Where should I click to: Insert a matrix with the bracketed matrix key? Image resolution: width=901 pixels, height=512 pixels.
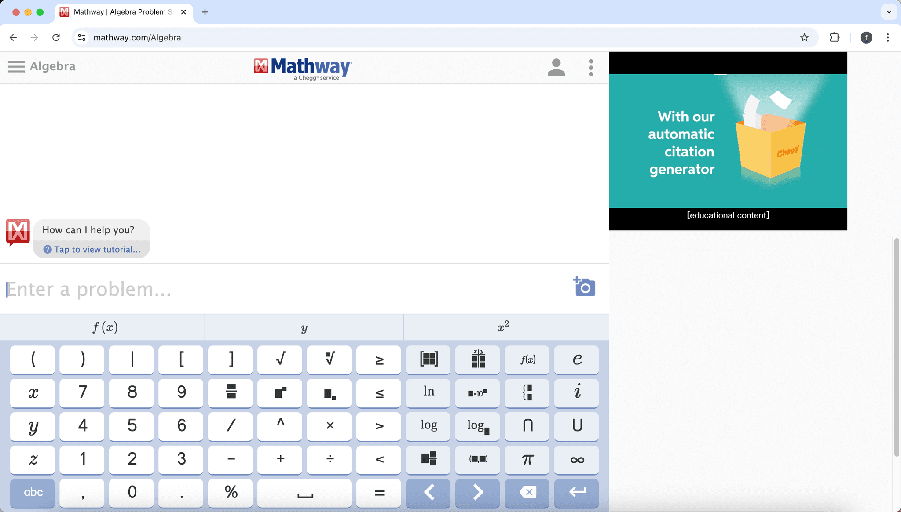point(427,359)
